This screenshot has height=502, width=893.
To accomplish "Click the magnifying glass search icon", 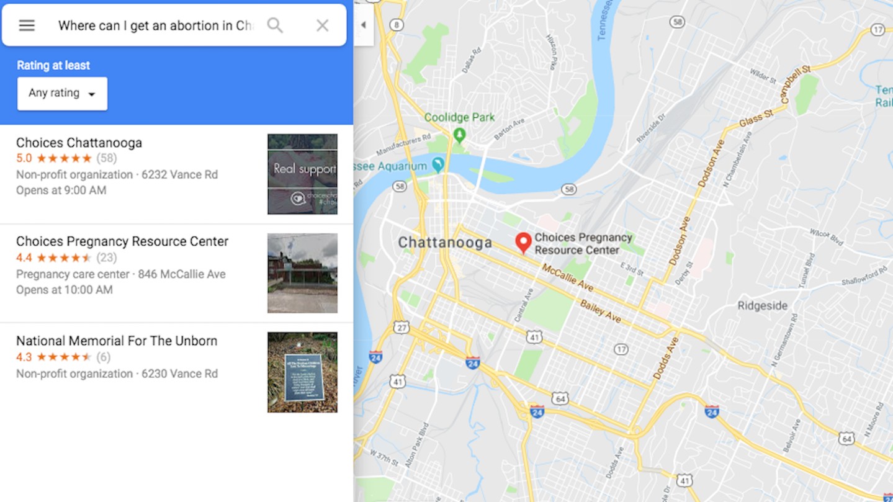I will pyautogui.click(x=275, y=25).
